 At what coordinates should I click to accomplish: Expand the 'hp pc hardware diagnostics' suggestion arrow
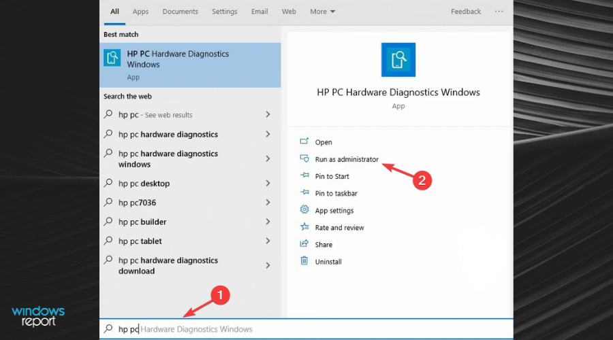point(268,134)
